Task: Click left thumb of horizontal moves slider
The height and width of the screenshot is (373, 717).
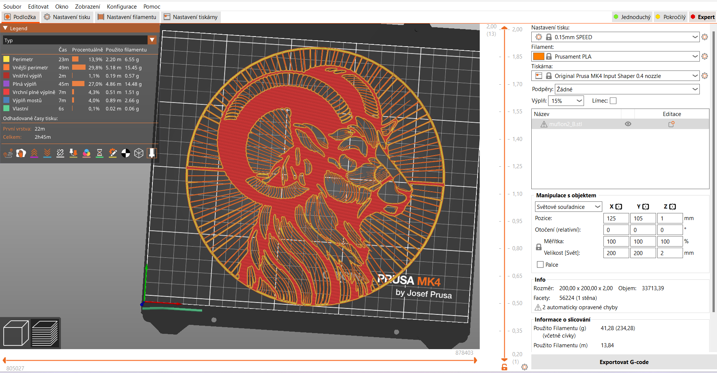Action: (x=4, y=360)
